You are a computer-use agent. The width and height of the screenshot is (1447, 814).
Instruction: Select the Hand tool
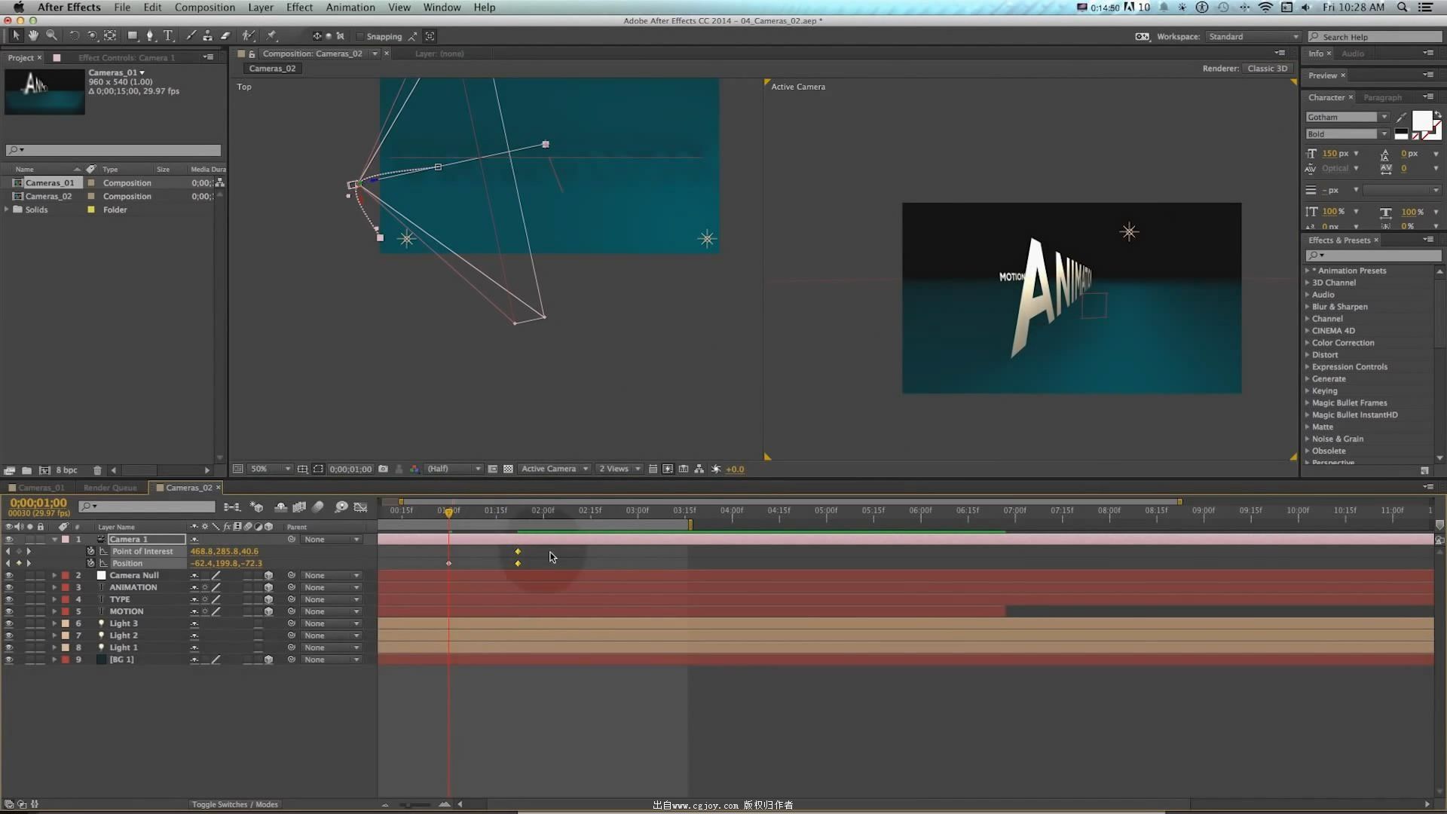point(33,35)
